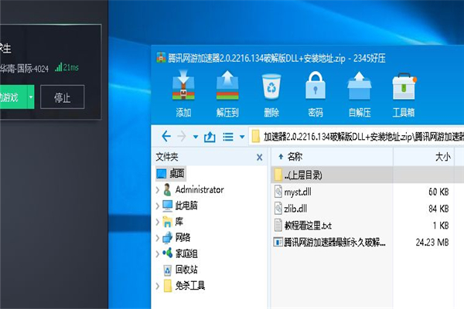Sort by the 大小 column header

point(423,157)
